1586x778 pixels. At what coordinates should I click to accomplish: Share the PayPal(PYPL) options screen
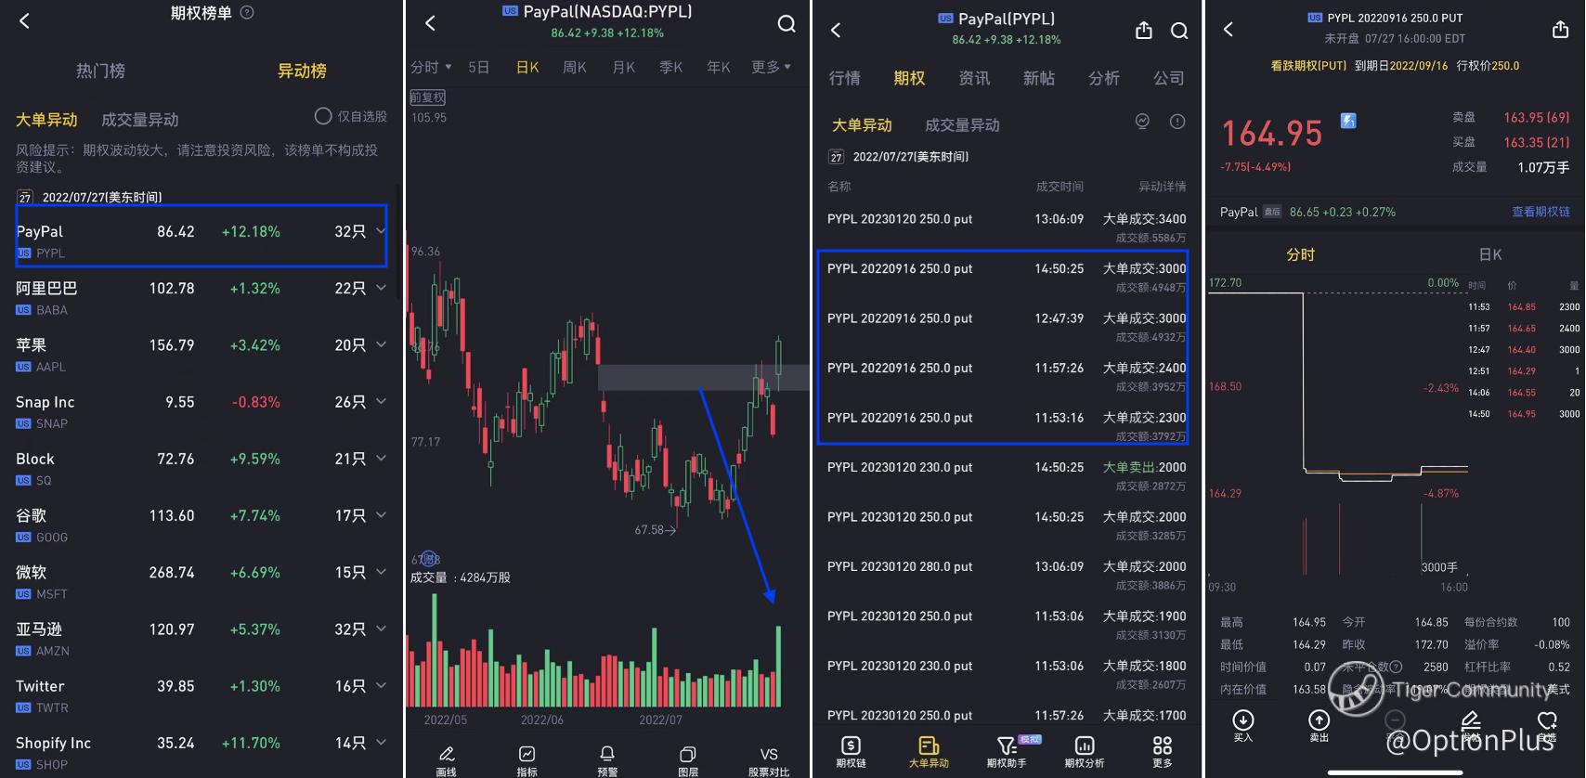1144,31
